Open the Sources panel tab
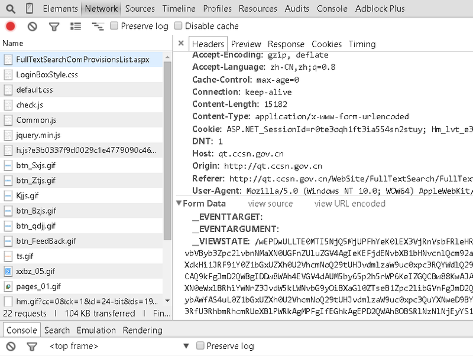This screenshot has width=473, height=356. click(140, 9)
